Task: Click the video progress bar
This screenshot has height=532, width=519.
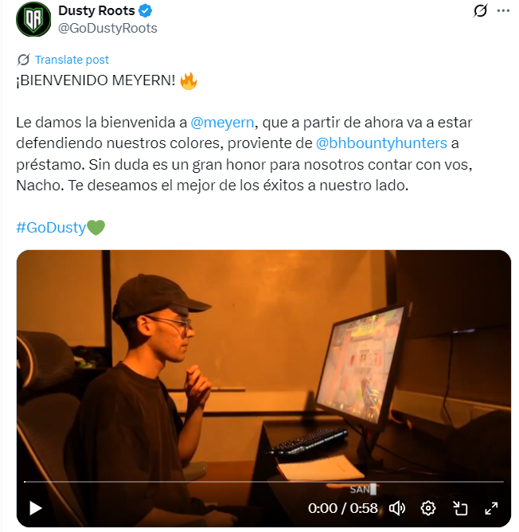Action: tap(263, 482)
